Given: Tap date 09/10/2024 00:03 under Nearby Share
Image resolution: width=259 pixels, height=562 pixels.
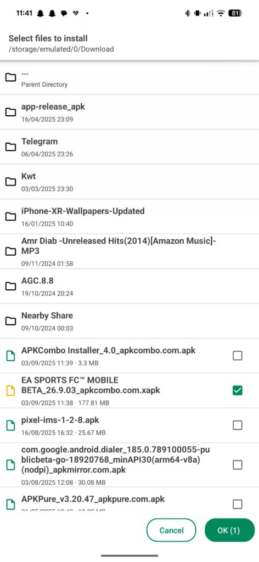Looking at the screenshot, I should click(47, 328).
